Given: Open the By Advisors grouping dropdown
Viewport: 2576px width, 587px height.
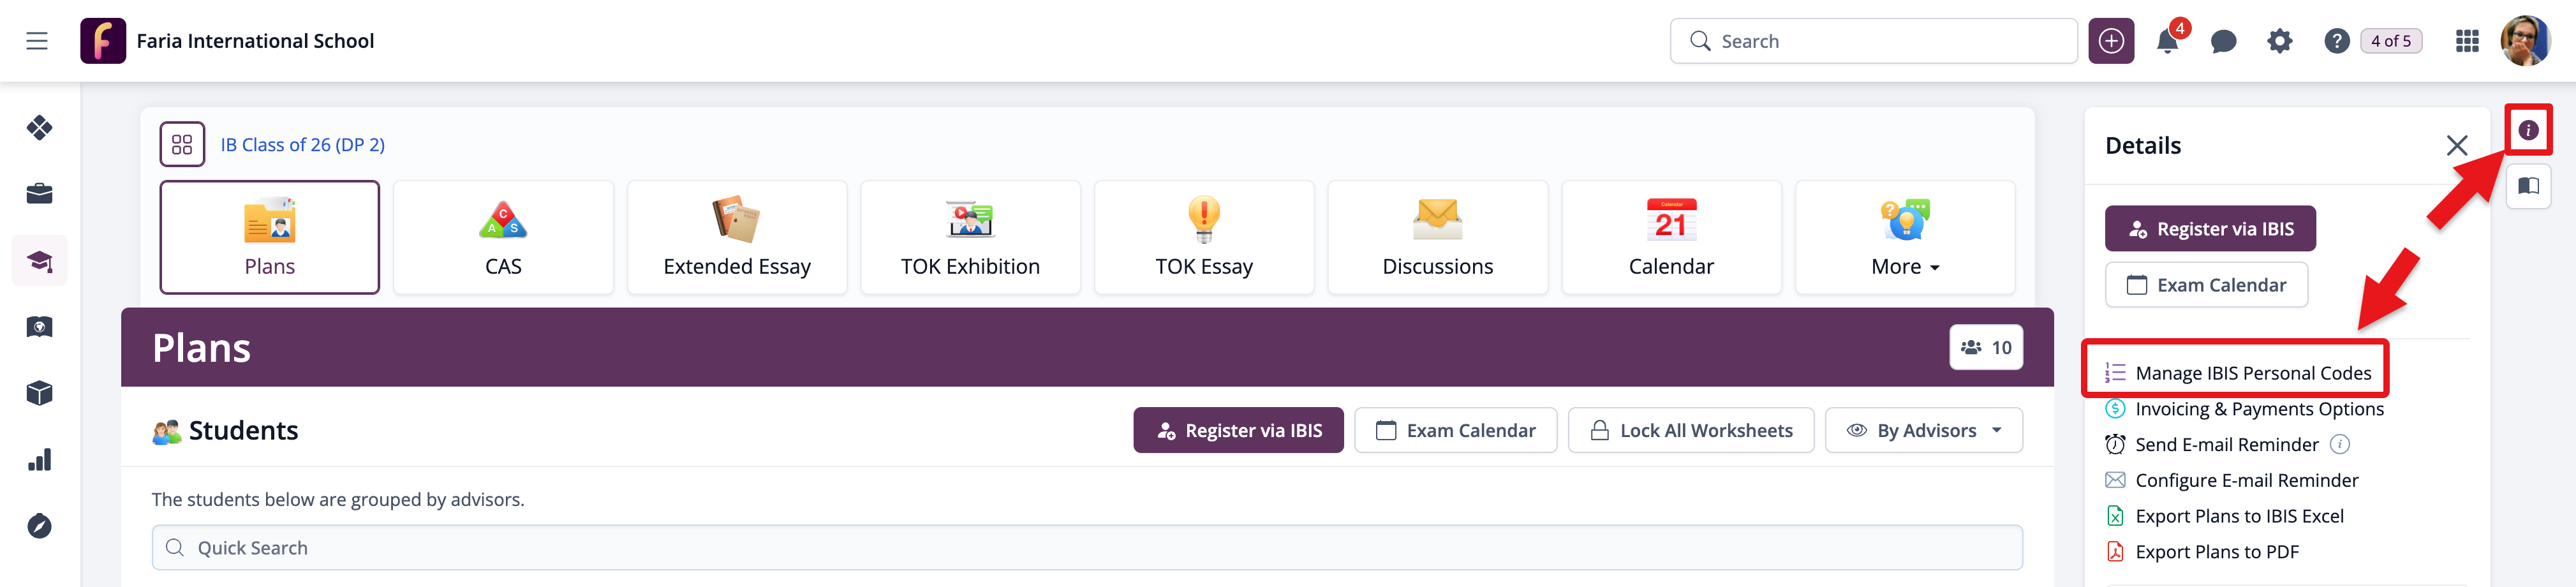Looking at the screenshot, I should tap(1923, 431).
